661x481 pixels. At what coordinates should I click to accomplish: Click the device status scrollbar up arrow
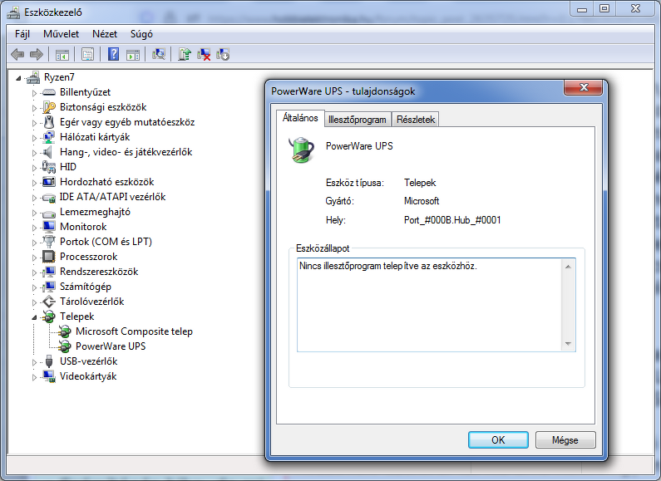tap(568, 267)
